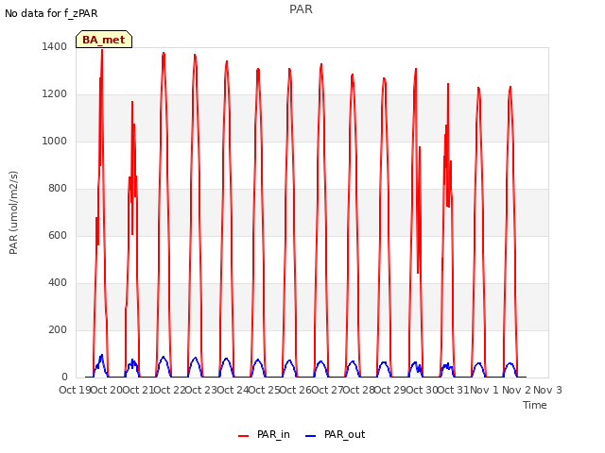605x453 pixels.
Task: Click the Oct 28 x-axis tick label
Action: pyautogui.click(x=359, y=390)
